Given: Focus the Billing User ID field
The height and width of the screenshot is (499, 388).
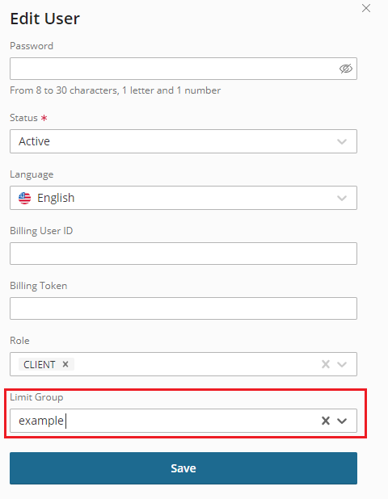Looking at the screenshot, I should click(183, 254).
